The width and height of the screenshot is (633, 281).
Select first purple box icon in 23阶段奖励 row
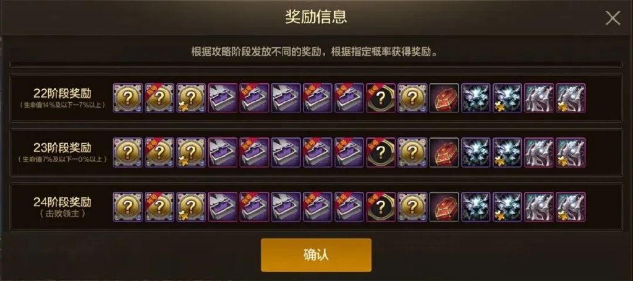pos(223,152)
